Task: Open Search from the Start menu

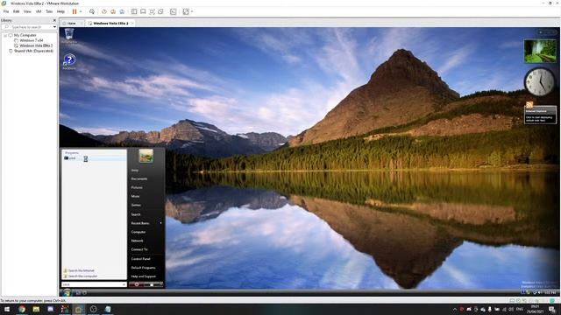Action: point(136,214)
